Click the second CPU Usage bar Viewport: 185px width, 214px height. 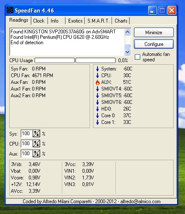95,60
